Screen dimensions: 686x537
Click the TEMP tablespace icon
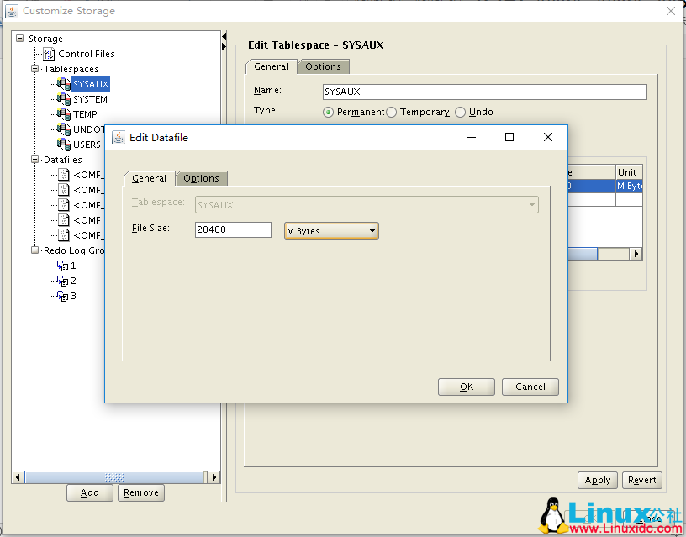click(x=64, y=113)
